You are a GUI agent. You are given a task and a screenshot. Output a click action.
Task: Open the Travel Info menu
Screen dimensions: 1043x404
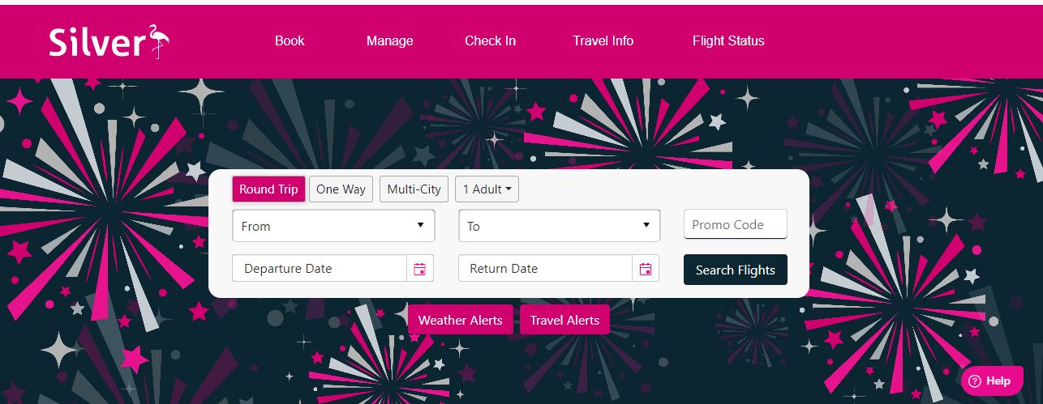click(x=603, y=40)
